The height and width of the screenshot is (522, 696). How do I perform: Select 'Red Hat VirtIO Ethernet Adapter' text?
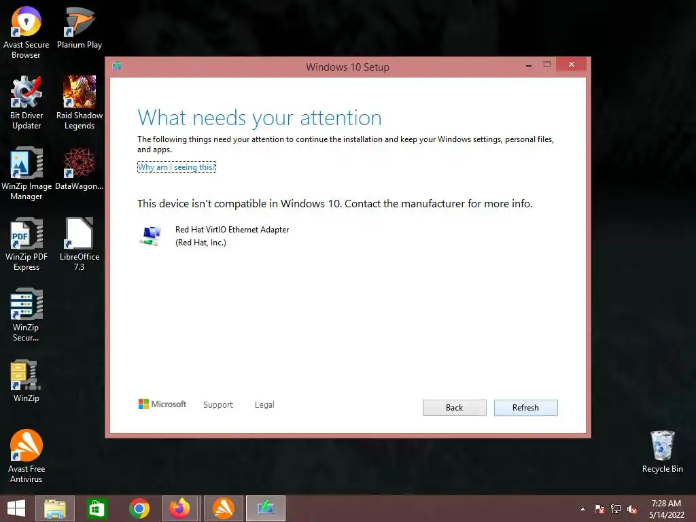click(x=232, y=230)
